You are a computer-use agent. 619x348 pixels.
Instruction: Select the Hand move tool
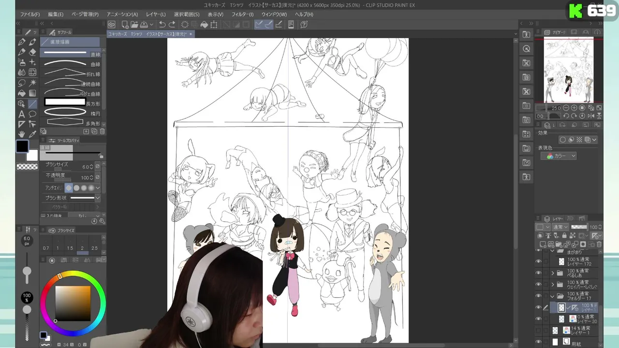[x=22, y=134]
